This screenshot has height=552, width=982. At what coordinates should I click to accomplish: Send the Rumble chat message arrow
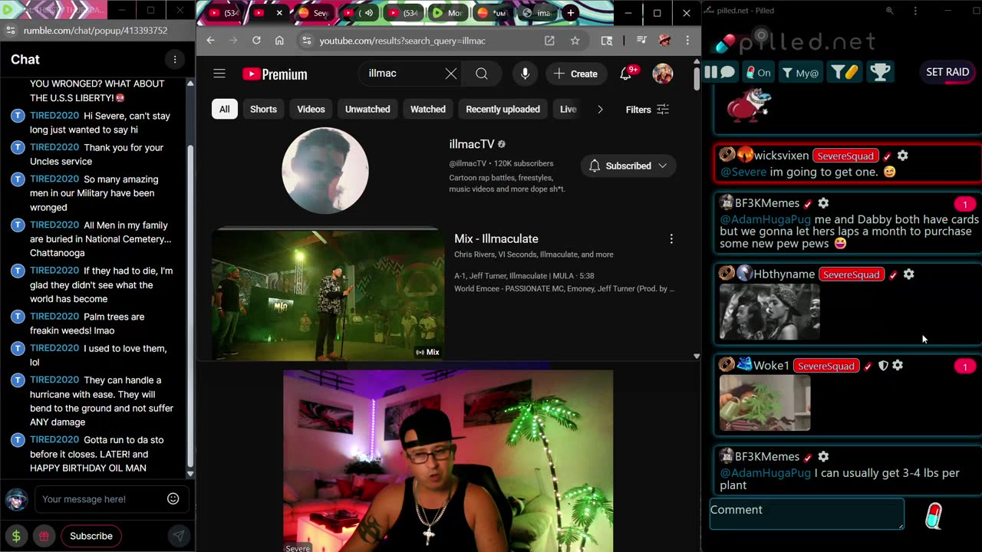[178, 536]
